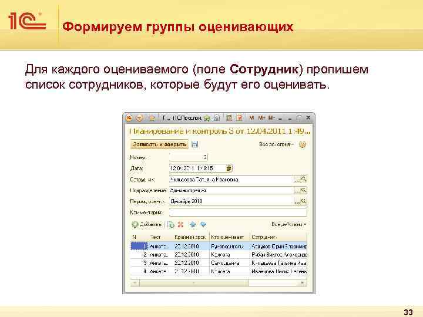
Task: Click the M+ memory button
Action: pos(261,118)
